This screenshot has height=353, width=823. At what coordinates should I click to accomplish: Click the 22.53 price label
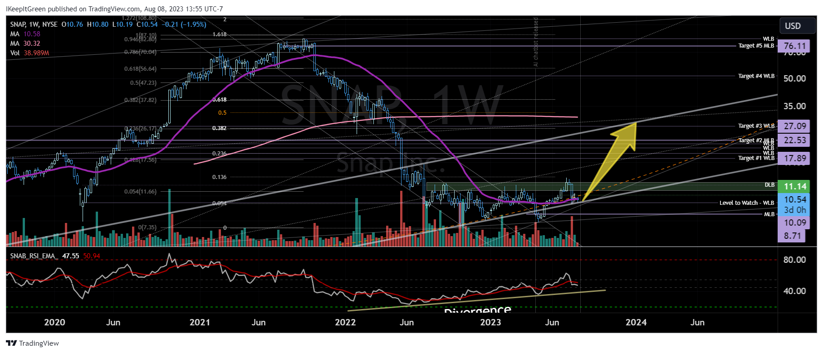pos(794,140)
